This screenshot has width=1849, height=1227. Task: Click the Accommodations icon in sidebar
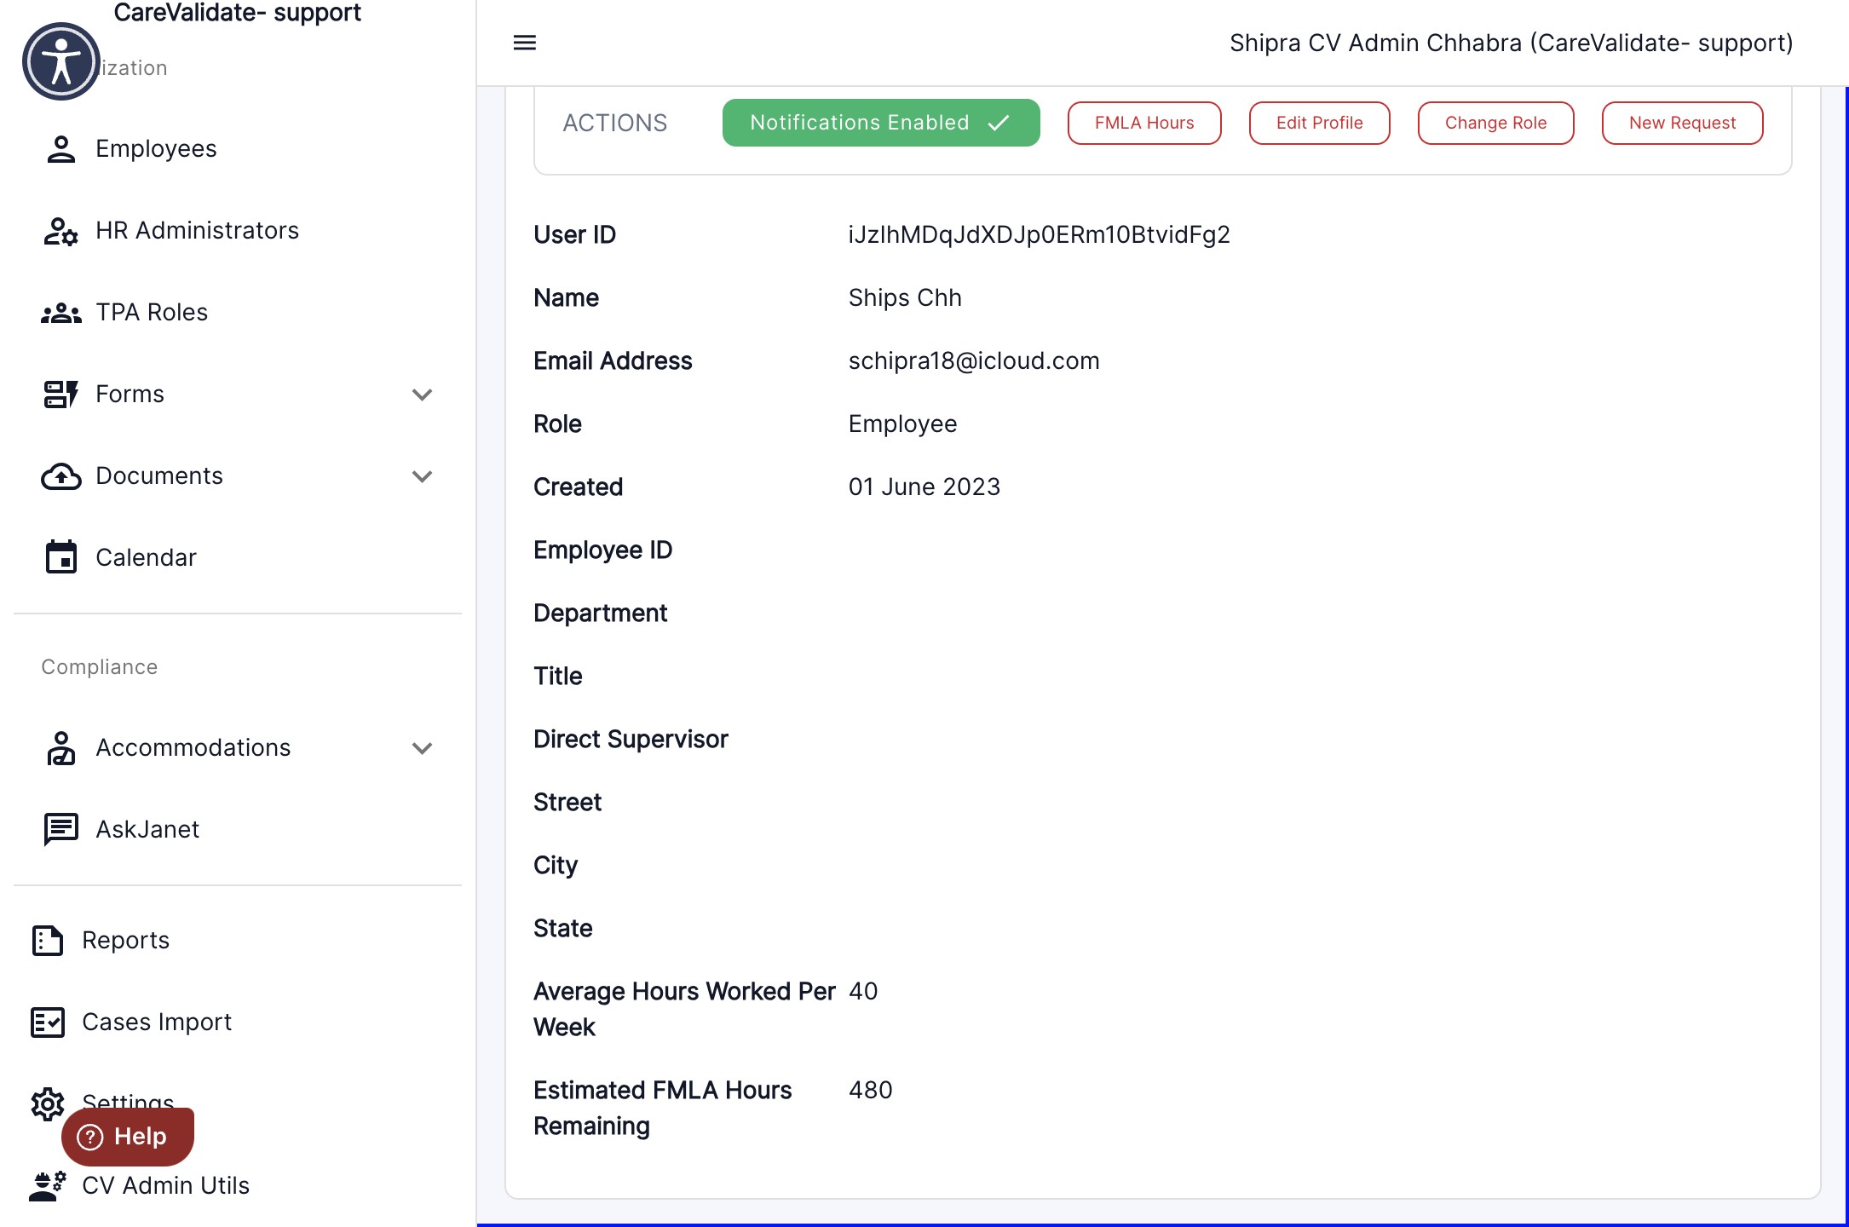coord(60,747)
